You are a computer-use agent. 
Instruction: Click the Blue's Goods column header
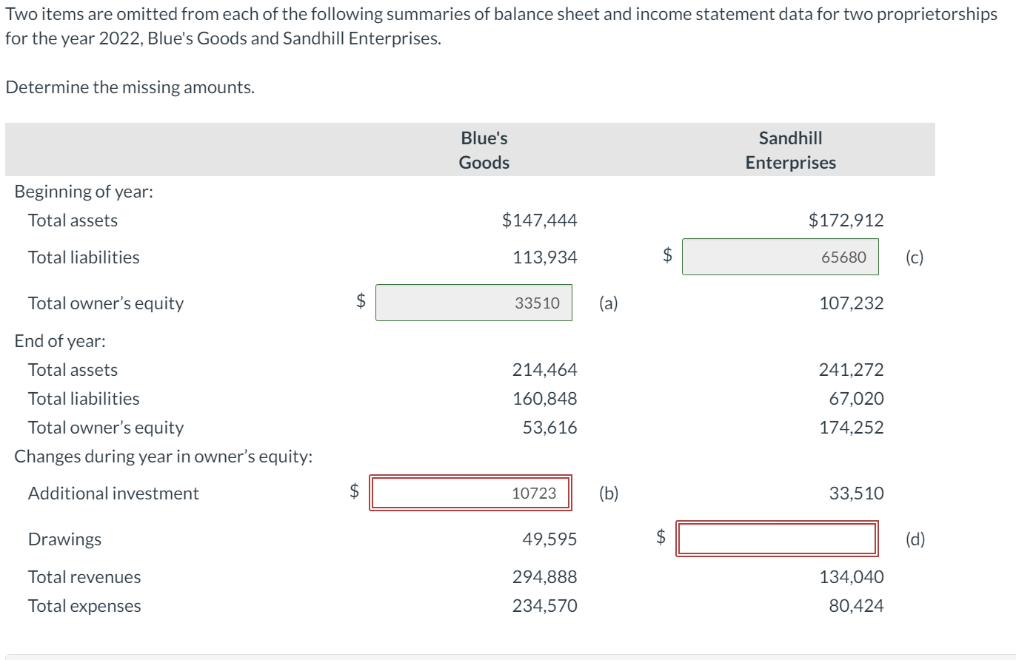click(484, 150)
